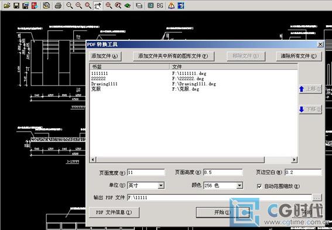332x230 pixels.
Task: Click 添加文件夹中所有的图形文件 button
Action: click(x=173, y=56)
